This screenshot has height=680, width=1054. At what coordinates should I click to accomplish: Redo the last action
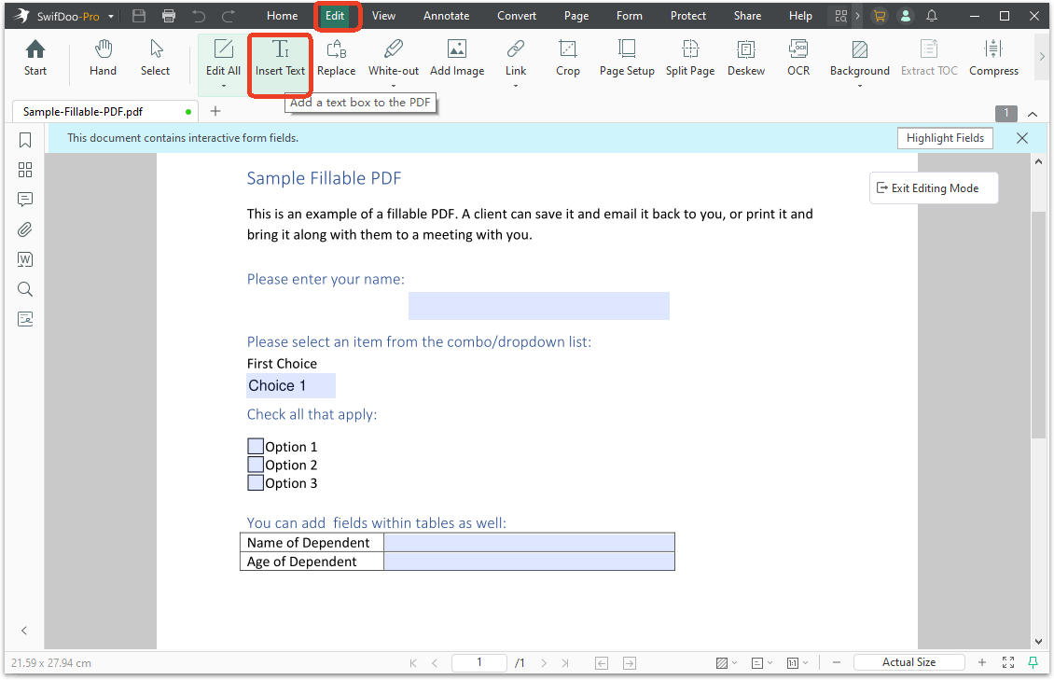pos(229,16)
